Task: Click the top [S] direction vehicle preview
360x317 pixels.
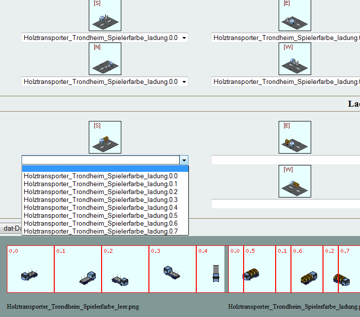Action: (105, 16)
